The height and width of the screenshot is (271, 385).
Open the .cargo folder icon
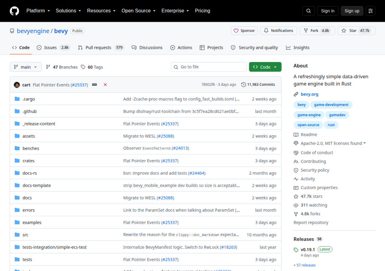pos(17,99)
